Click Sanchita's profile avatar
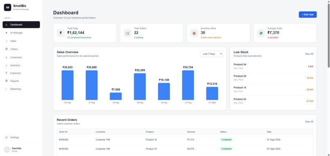Screen dimensions: 330x156 point(7,149)
